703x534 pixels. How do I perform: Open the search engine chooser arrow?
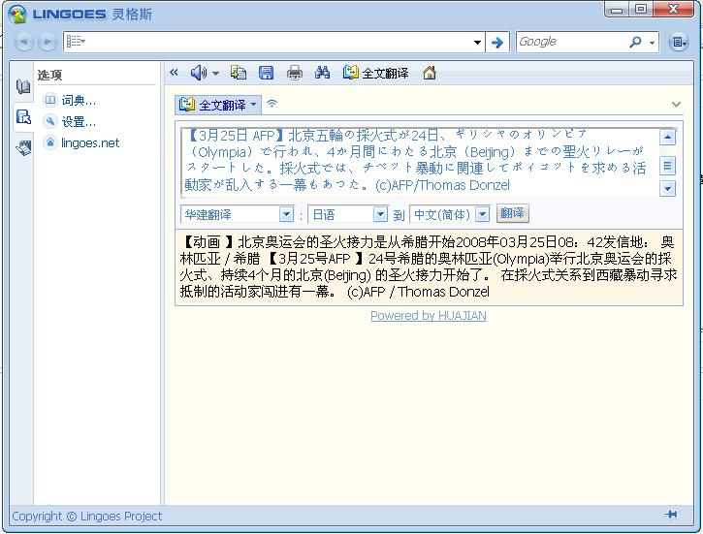click(x=652, y=43)
